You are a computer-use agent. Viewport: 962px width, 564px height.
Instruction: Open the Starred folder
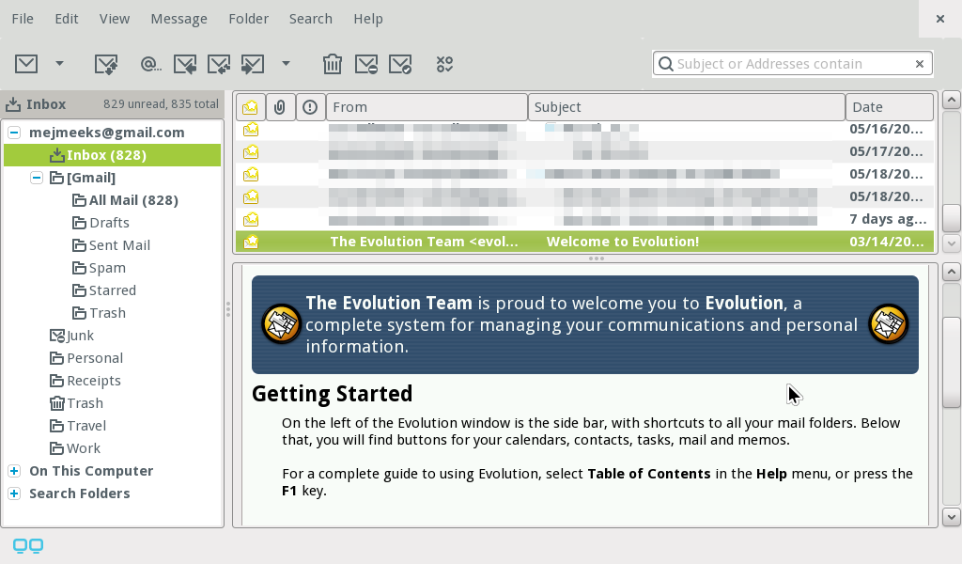coord(103,290)
